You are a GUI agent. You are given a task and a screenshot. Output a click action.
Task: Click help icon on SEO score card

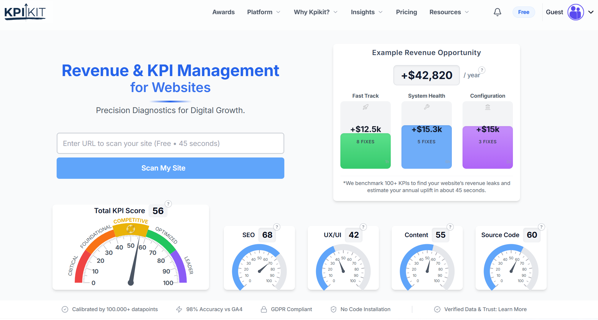277,227
